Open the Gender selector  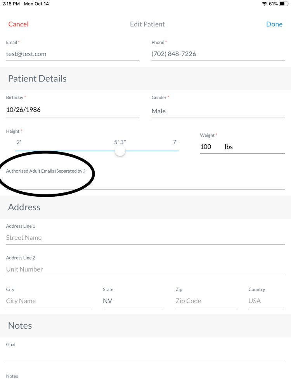218,111
